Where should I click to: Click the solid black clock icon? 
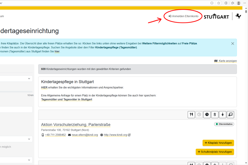coord(207,115)
